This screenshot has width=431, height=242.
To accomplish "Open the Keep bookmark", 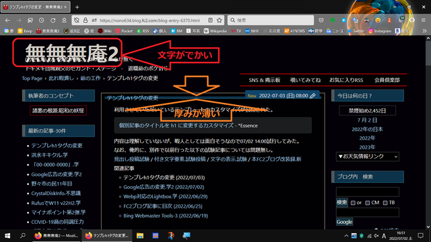I will [x=25, y=31].
